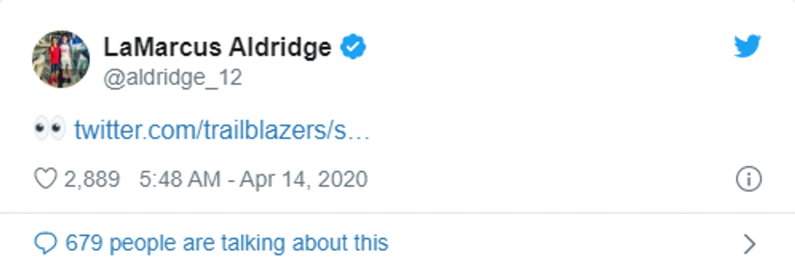Open the @aldridge_12 handle

(173, 78)
